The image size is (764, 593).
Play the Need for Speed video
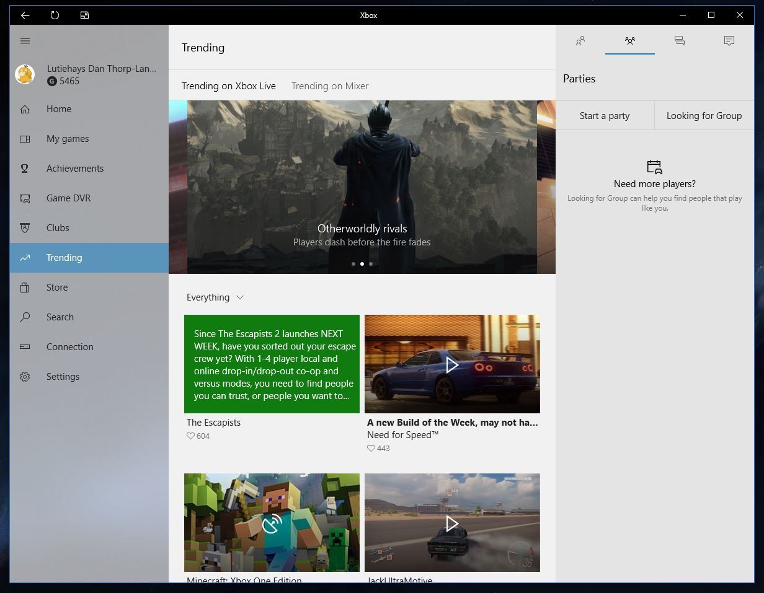point(452,364)
